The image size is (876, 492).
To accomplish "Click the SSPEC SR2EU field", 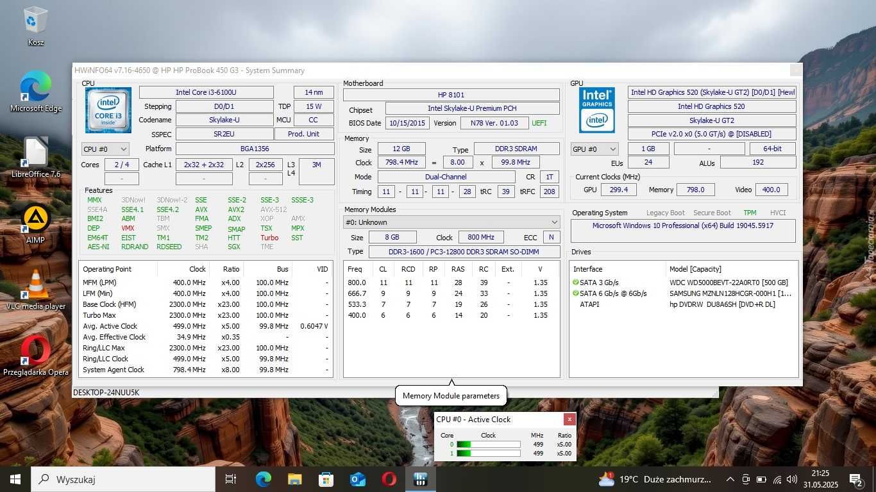I will (224, 134).
